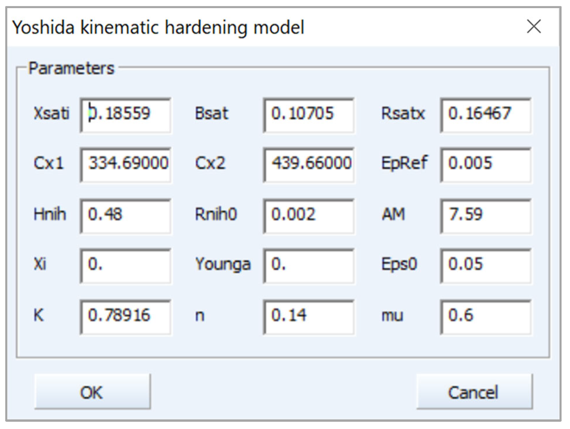The width and height of the screenshot is (570, 429).
Task: Focus the Rnih0 input field
Action: tap(309, 216)
